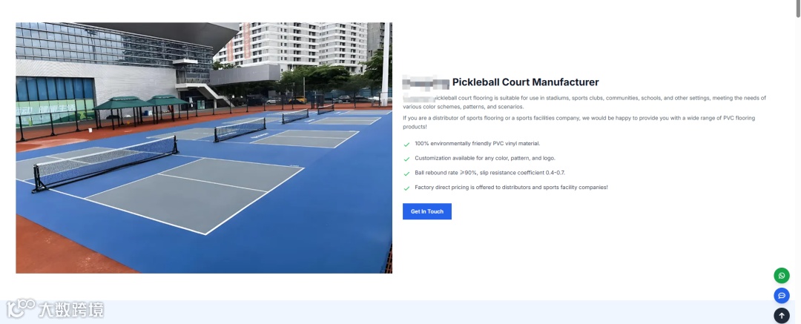
Task: Click the paragraph about distributors of sports flooring
Action: (578, 122)
